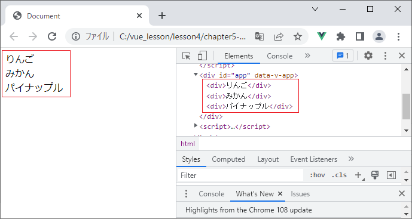Toggle the browser side panel icon

click(x=360, y=36)
